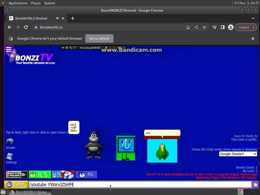
Task: Open the media controls icon
Action: point(214,27)
